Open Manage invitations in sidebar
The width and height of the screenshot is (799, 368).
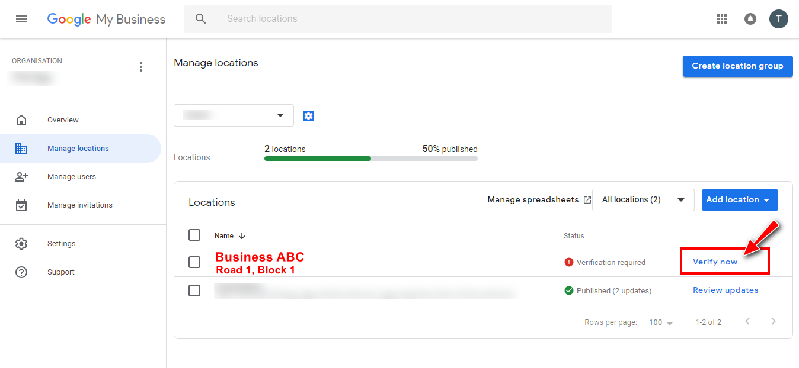[x=79, y=205]
